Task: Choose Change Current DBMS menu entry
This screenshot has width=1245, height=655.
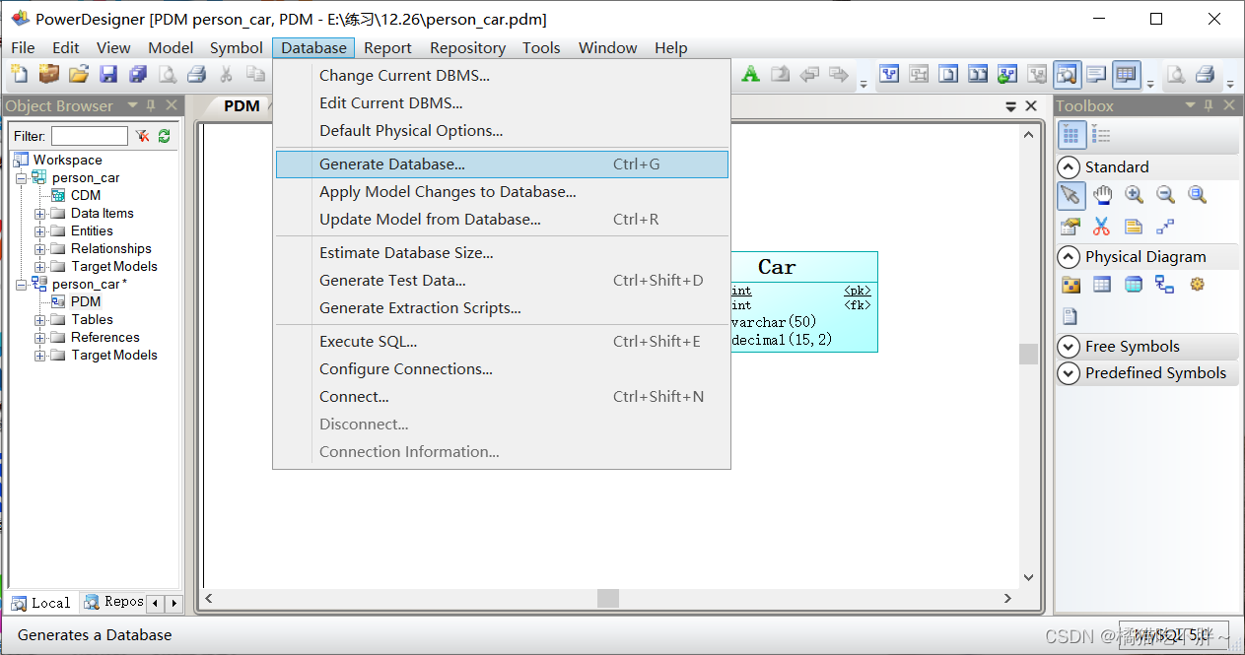Action: tap(502, 75)
